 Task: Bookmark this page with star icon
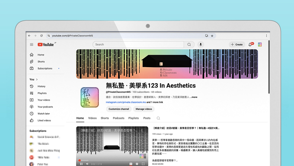[x=212, y=36]
